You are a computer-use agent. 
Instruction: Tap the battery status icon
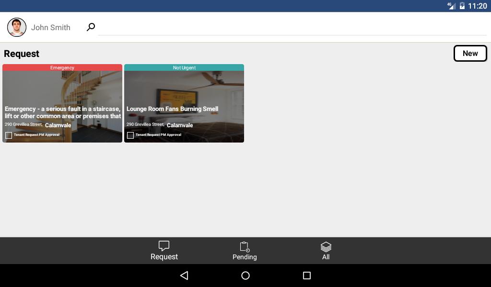tap(462, 6)
